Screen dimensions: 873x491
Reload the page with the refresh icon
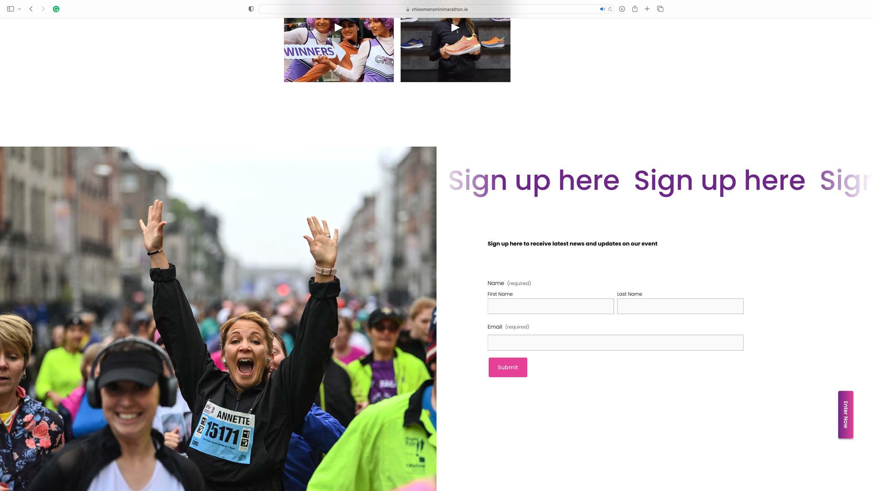(610, 9)
